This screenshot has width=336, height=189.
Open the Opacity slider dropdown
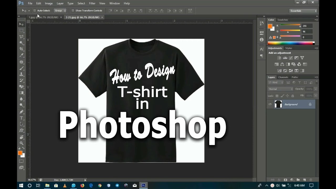pos(316,89)
